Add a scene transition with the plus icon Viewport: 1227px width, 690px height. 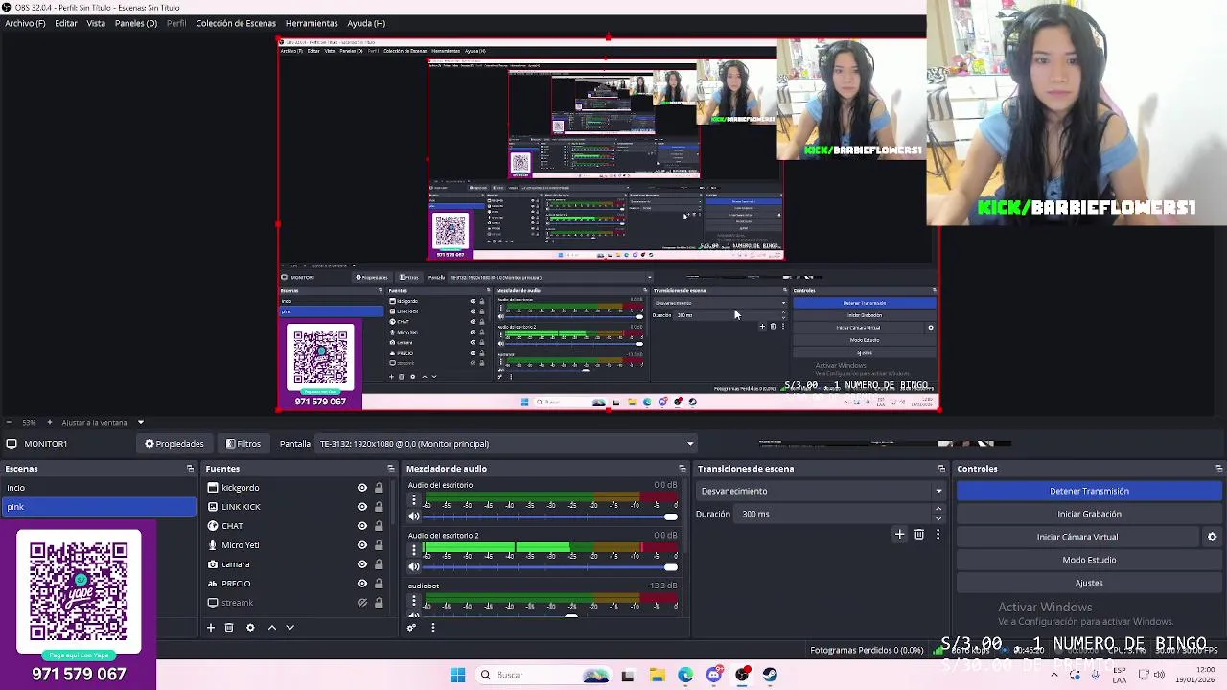click(x=899, y=535)
